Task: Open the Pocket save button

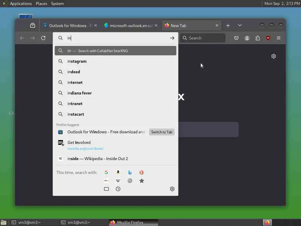Action: 236,38
